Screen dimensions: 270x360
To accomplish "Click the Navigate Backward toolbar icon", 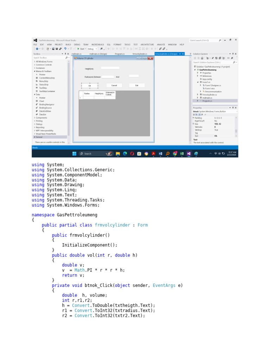I will pos(37,49).
